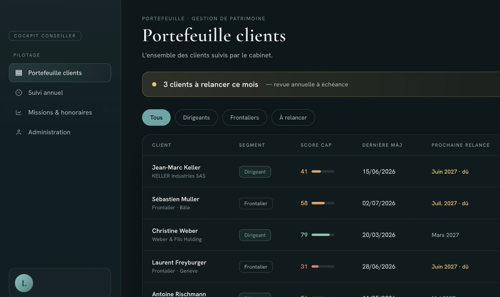500x297 pixels.
Task: Click the green score bar showing 79
Action: click(323, 235)
